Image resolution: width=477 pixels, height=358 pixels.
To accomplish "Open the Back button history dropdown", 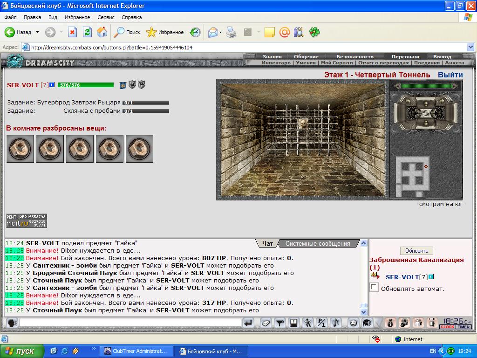I will click(x=37, y=32).
